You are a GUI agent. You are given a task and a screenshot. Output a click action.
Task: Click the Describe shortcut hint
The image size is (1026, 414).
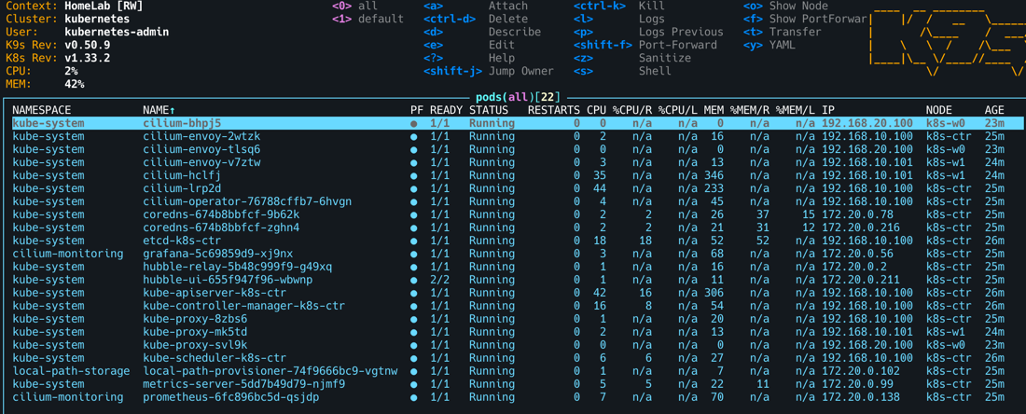tap(514, 32)
